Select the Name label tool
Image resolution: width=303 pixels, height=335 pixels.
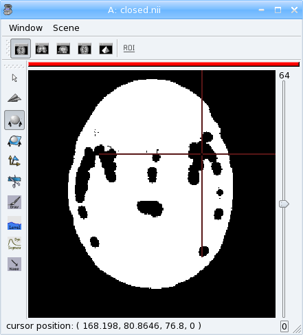[14, 264]
